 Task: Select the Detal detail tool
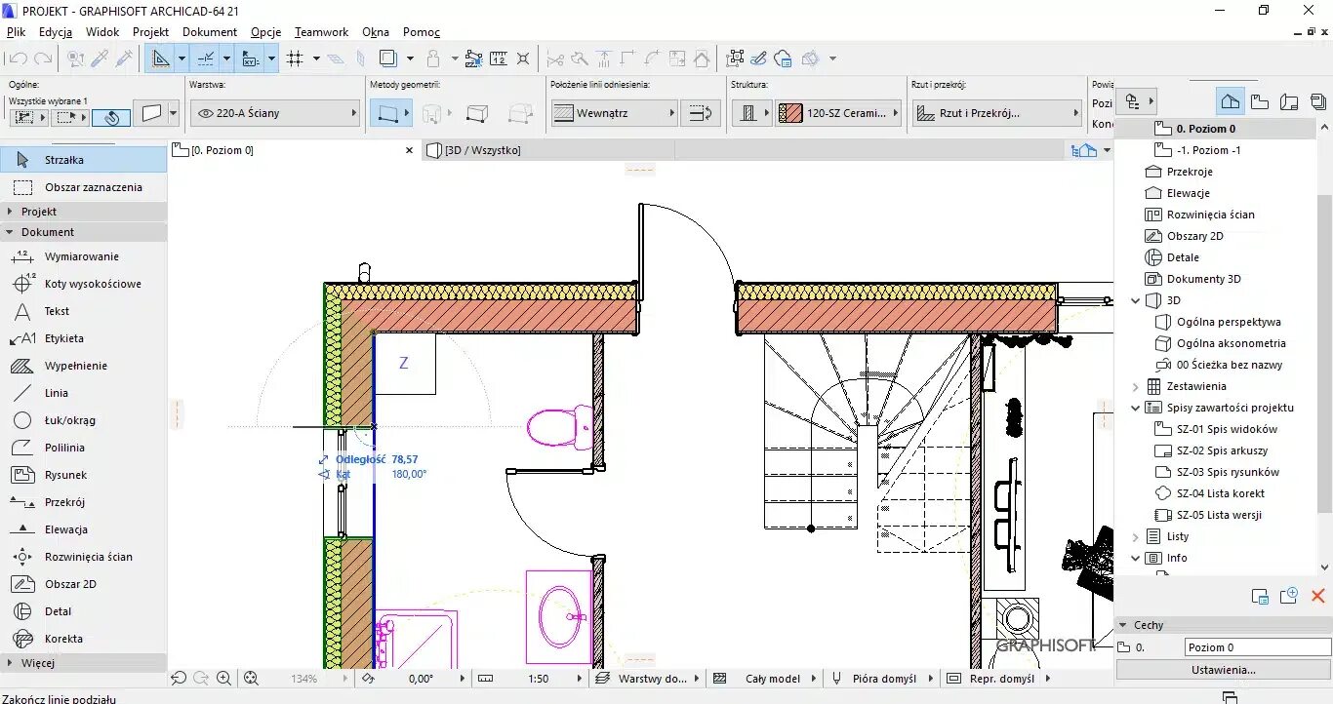pos(83,611)
